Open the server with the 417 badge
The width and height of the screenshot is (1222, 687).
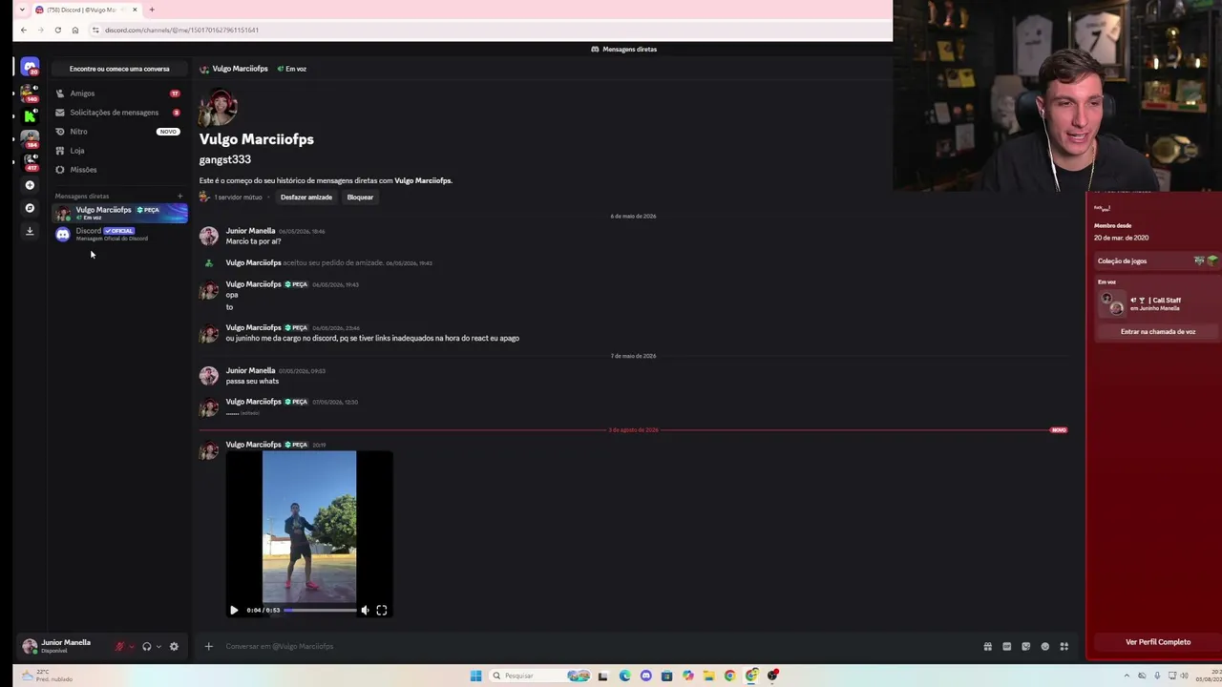(x=30, y=162)
